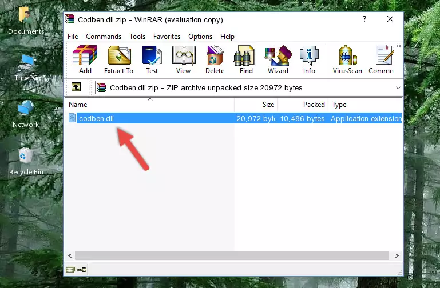The width and height of the screenshot is (440, 288).
Task: Open the View file tool
Action: tap(184, 59)
